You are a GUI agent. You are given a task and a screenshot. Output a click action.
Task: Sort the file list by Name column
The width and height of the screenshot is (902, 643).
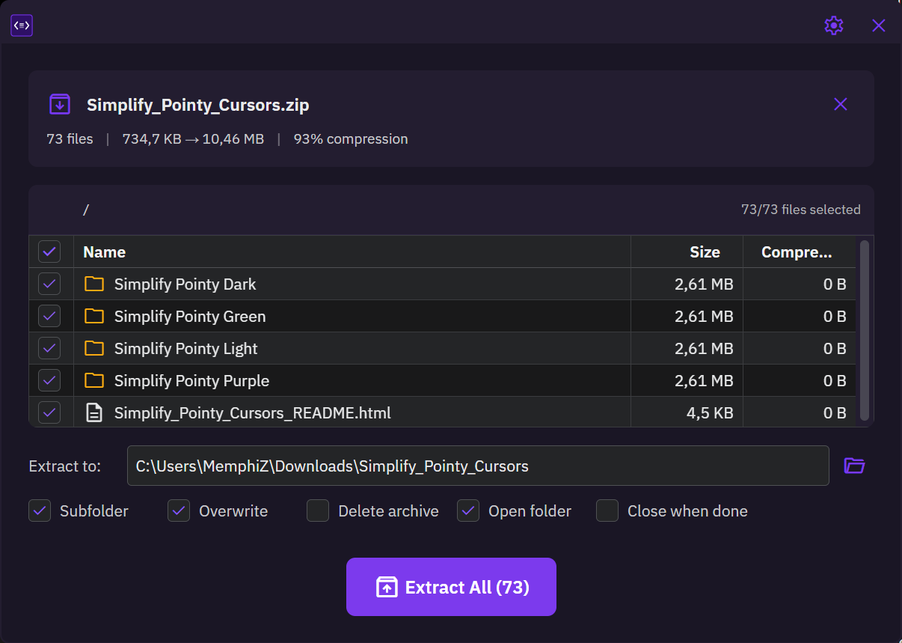105,252
